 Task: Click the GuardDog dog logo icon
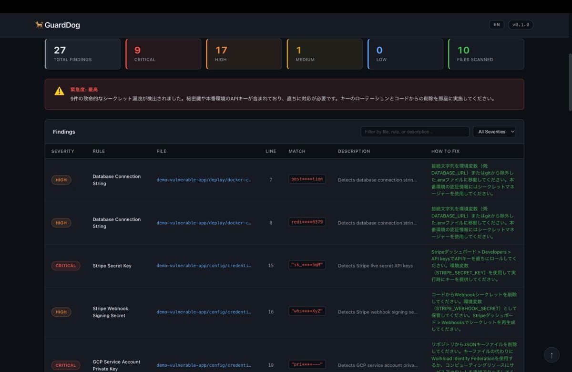[x=39, y=25]
